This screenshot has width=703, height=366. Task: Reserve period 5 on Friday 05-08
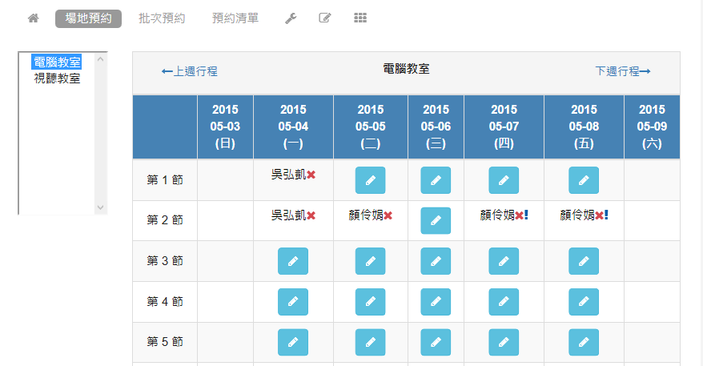click(584, 342)
